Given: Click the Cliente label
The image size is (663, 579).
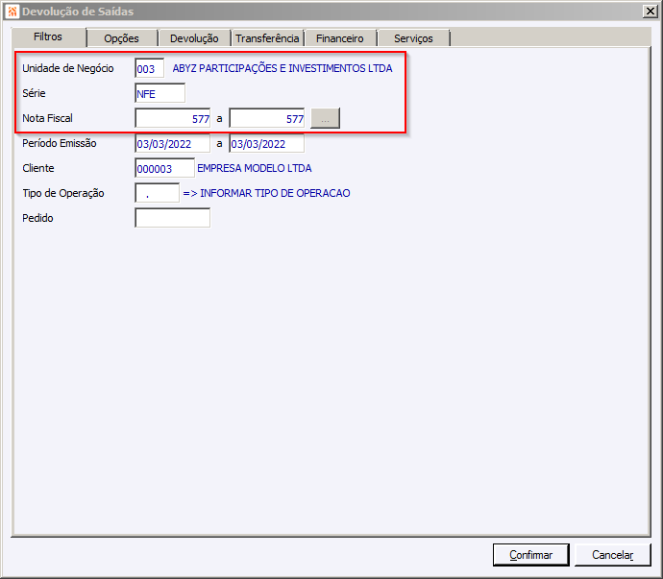Looking at the screenshot, I should point(38,168).
